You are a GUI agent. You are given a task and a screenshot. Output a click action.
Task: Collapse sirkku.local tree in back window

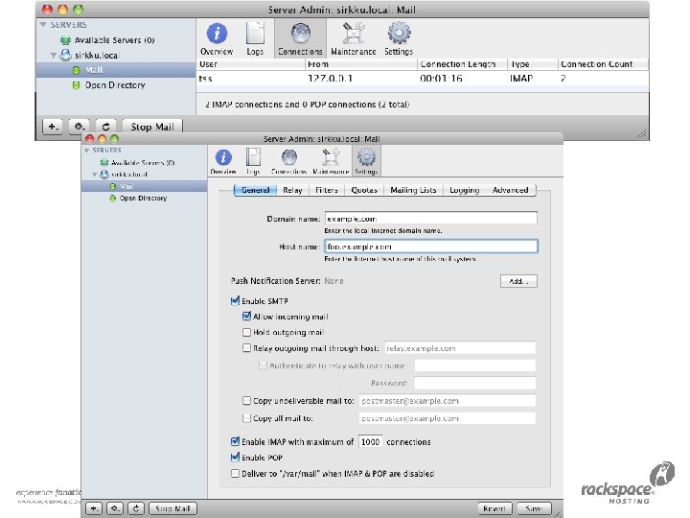coord(54,56)
